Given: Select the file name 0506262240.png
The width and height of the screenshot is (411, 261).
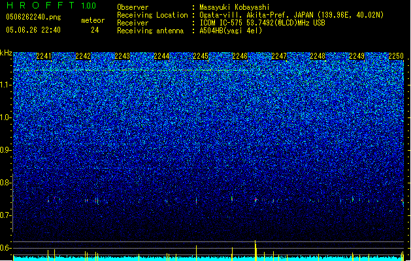Looking at the screenshot, I should pos(33,18).
